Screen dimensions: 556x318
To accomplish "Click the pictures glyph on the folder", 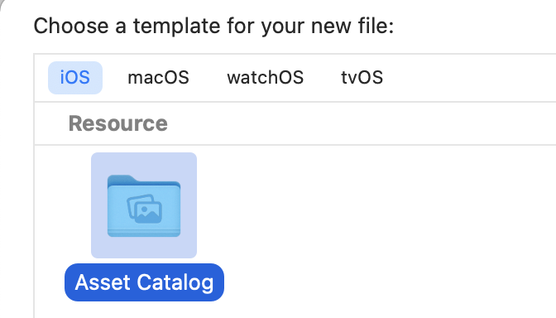I will (x=144, y=209).
